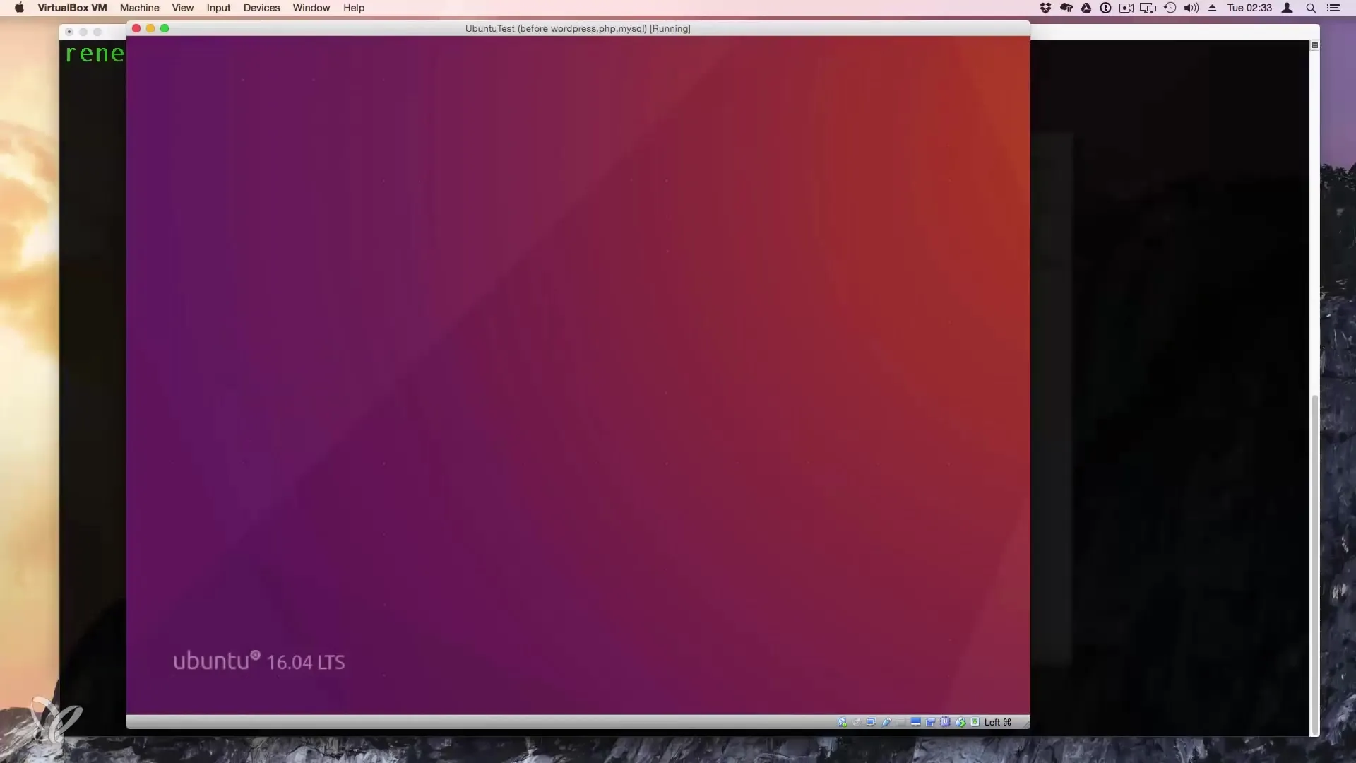Viewport: 1356px width, 763px height.
Task: Click the display indicator in VM status bar
Action: [916, 722]
